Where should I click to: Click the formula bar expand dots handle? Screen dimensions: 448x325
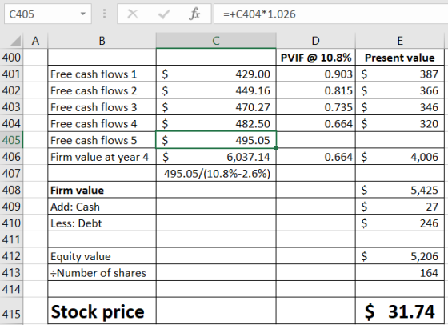pyautogui.click(x=104, y=14)
